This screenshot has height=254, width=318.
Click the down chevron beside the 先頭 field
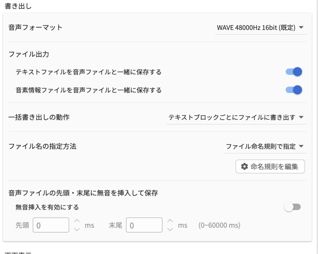[x=77, y=229]
